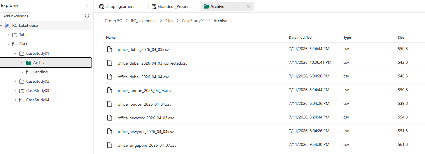Click file icon for office_singapore_2026_04_07.csv
The height and width of the screenshot is (154, 425).
click(110, 145)
